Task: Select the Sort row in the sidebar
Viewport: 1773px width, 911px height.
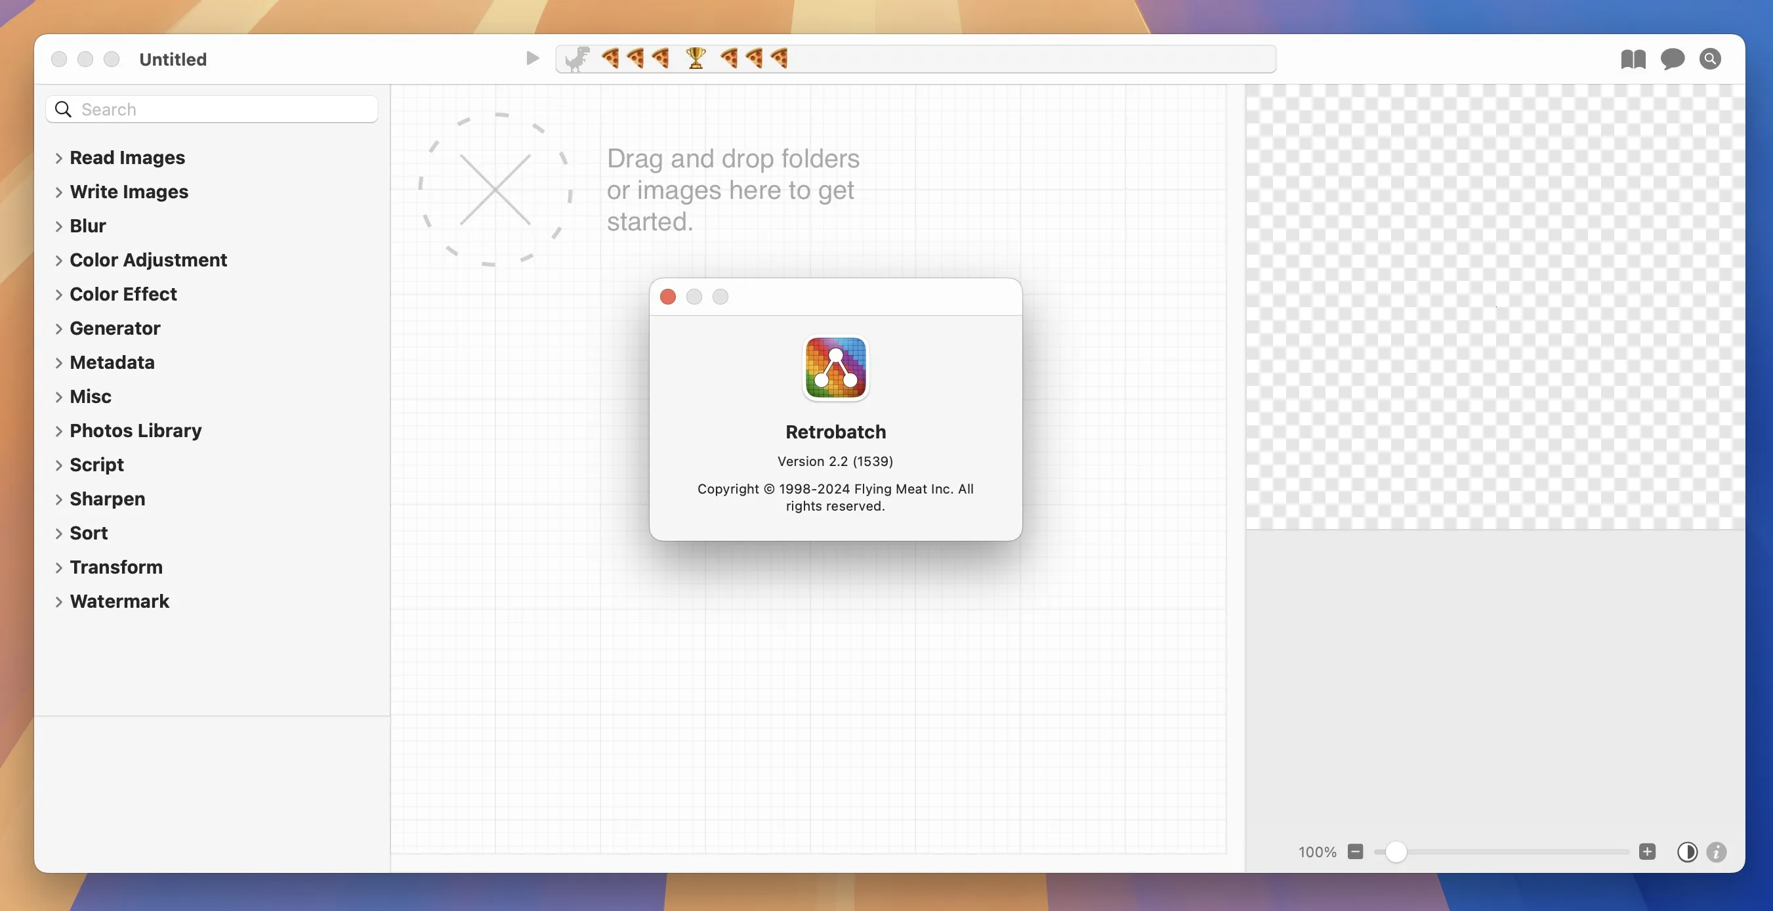Action: coord(212,533)
